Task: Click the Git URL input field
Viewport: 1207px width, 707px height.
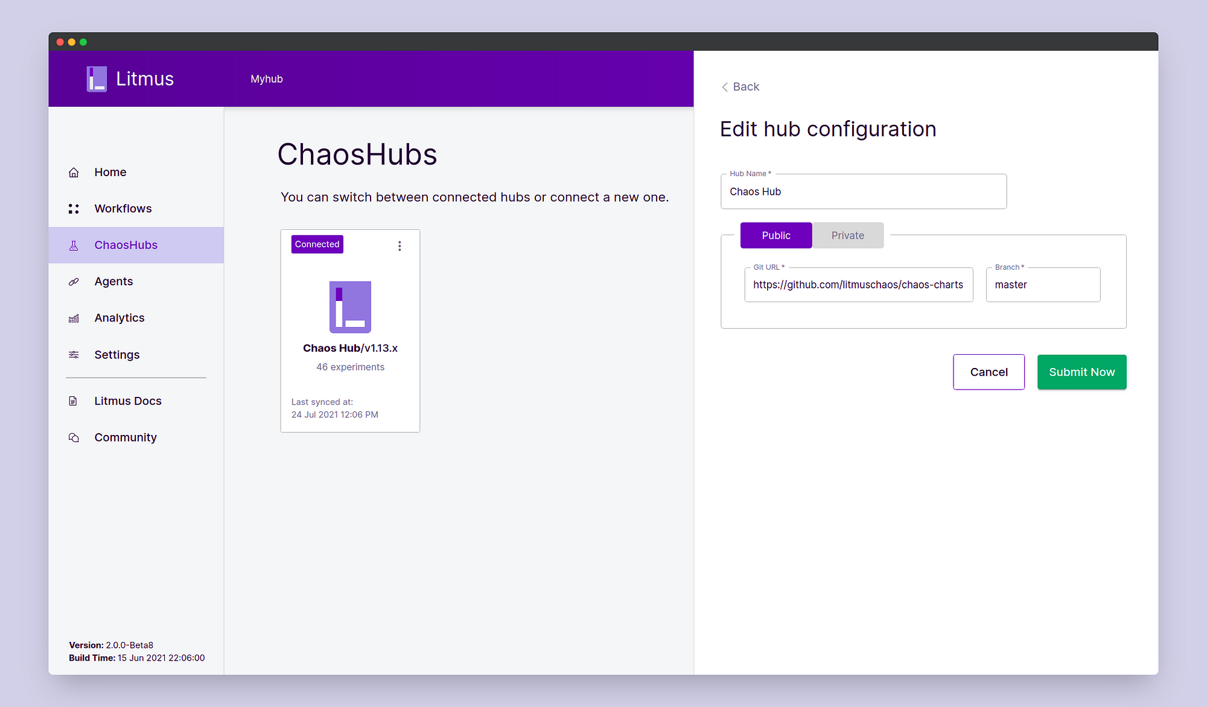Action: pos(859,285)
